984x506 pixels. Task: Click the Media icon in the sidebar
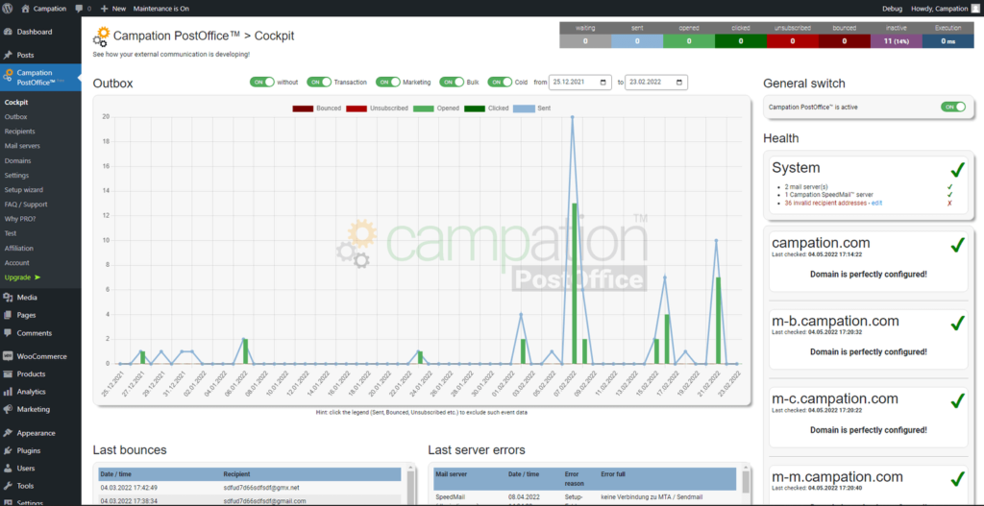coord(8,298)
